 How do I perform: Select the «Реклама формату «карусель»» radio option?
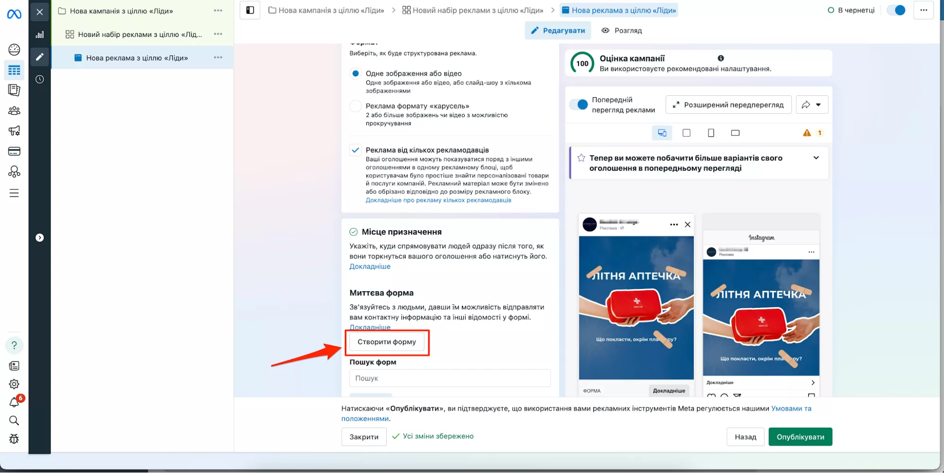click(356, 106)
